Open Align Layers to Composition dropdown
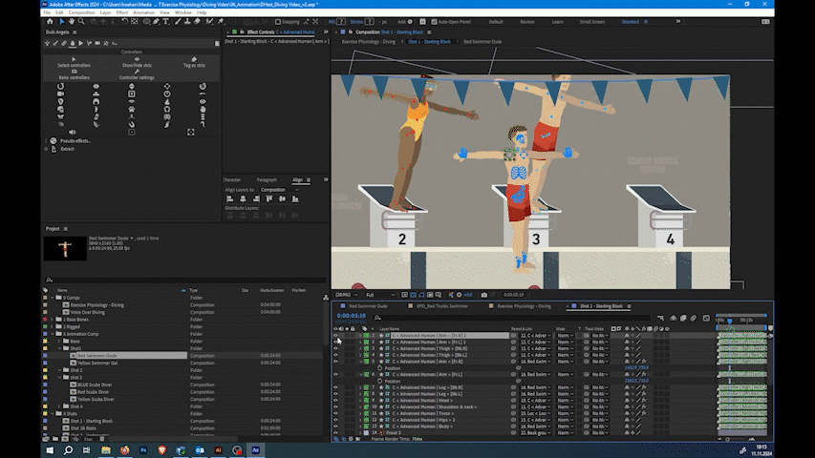 point(280,190)
